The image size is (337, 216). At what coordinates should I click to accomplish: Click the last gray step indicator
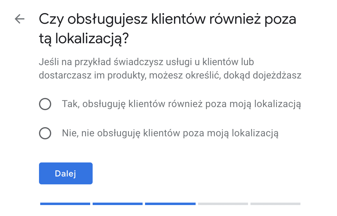coord(275,204)
